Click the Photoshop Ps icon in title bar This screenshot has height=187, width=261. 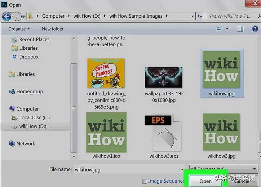4,4
